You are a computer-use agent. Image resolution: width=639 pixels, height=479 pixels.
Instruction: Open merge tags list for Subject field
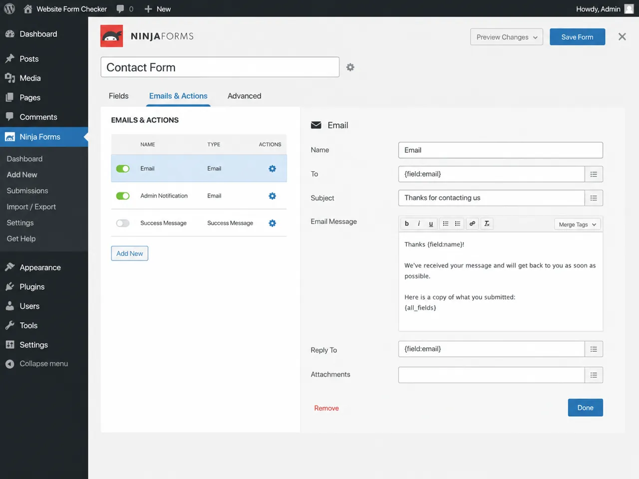click(x=594, y=198)
